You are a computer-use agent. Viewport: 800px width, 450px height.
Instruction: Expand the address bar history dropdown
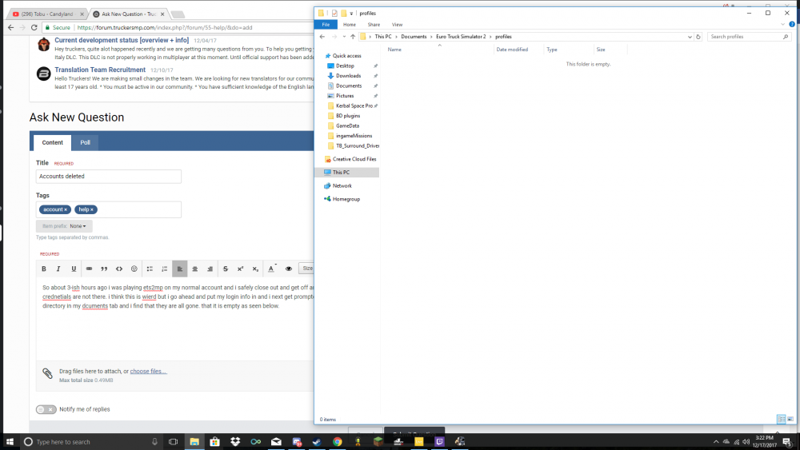click(690, 37)
